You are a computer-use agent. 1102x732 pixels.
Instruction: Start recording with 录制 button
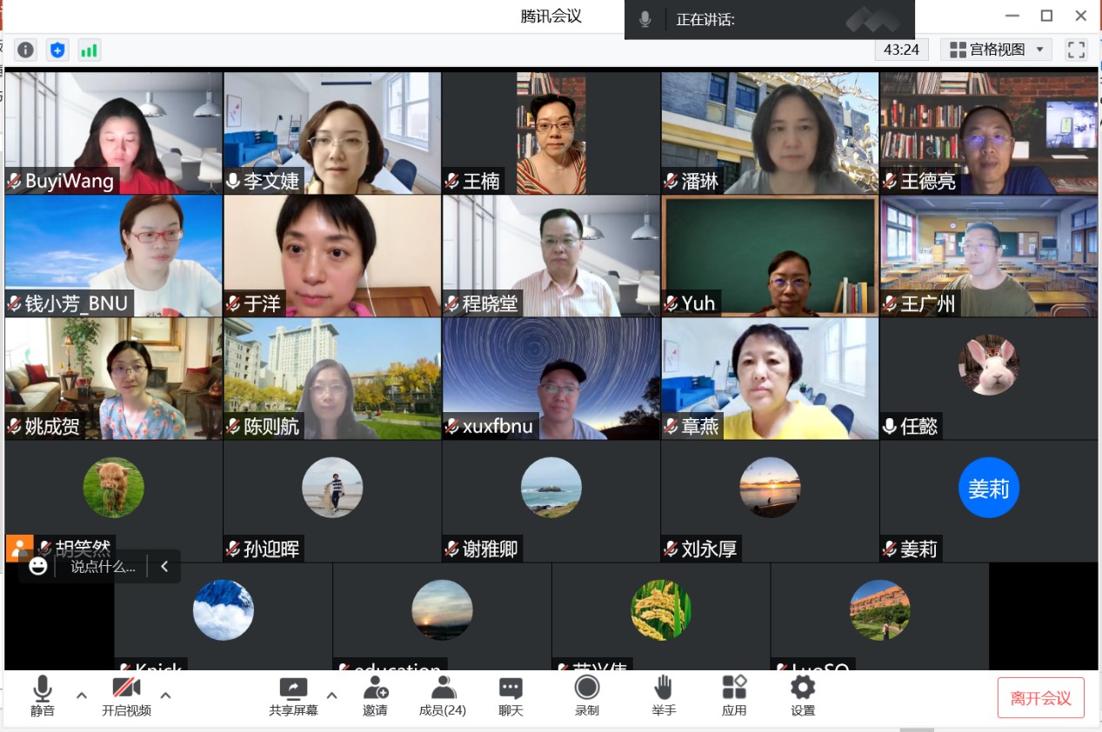tap(586, 695)
